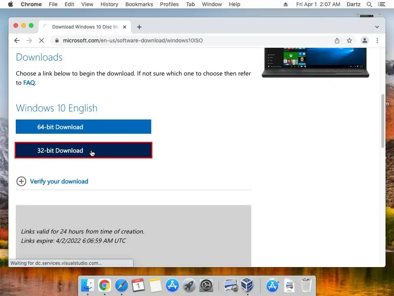Open the Chrome profile avatar

(x=365, y=40)
